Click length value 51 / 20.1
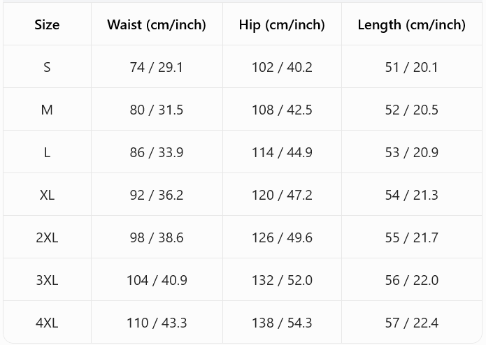Screen dimensions: 486x345 (411, 67)
